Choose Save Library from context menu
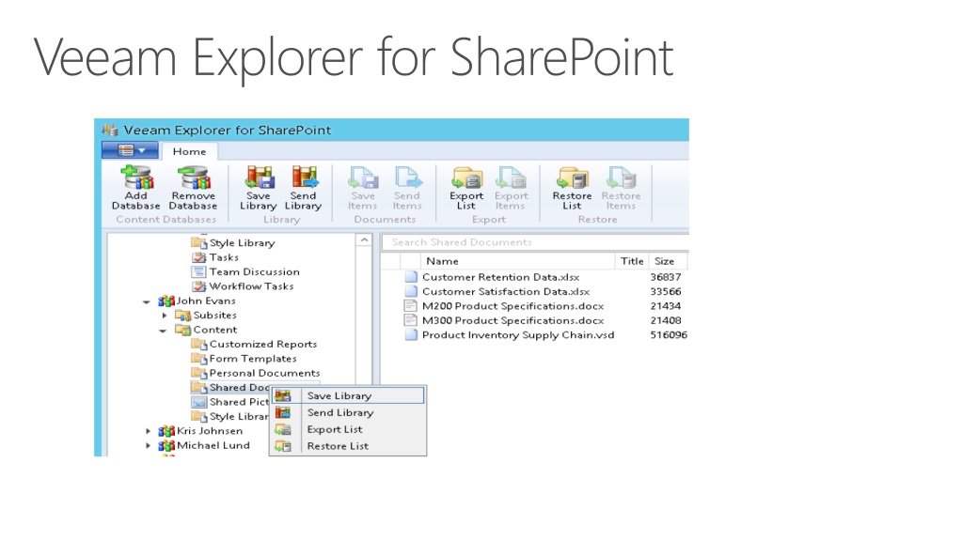This screenshot has width=962, height=540. tap(348, 396)
